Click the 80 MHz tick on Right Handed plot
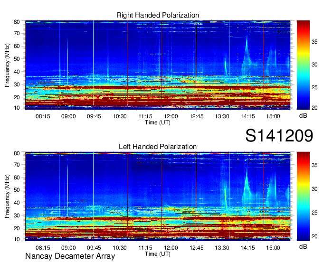 [x=17, y=22]
